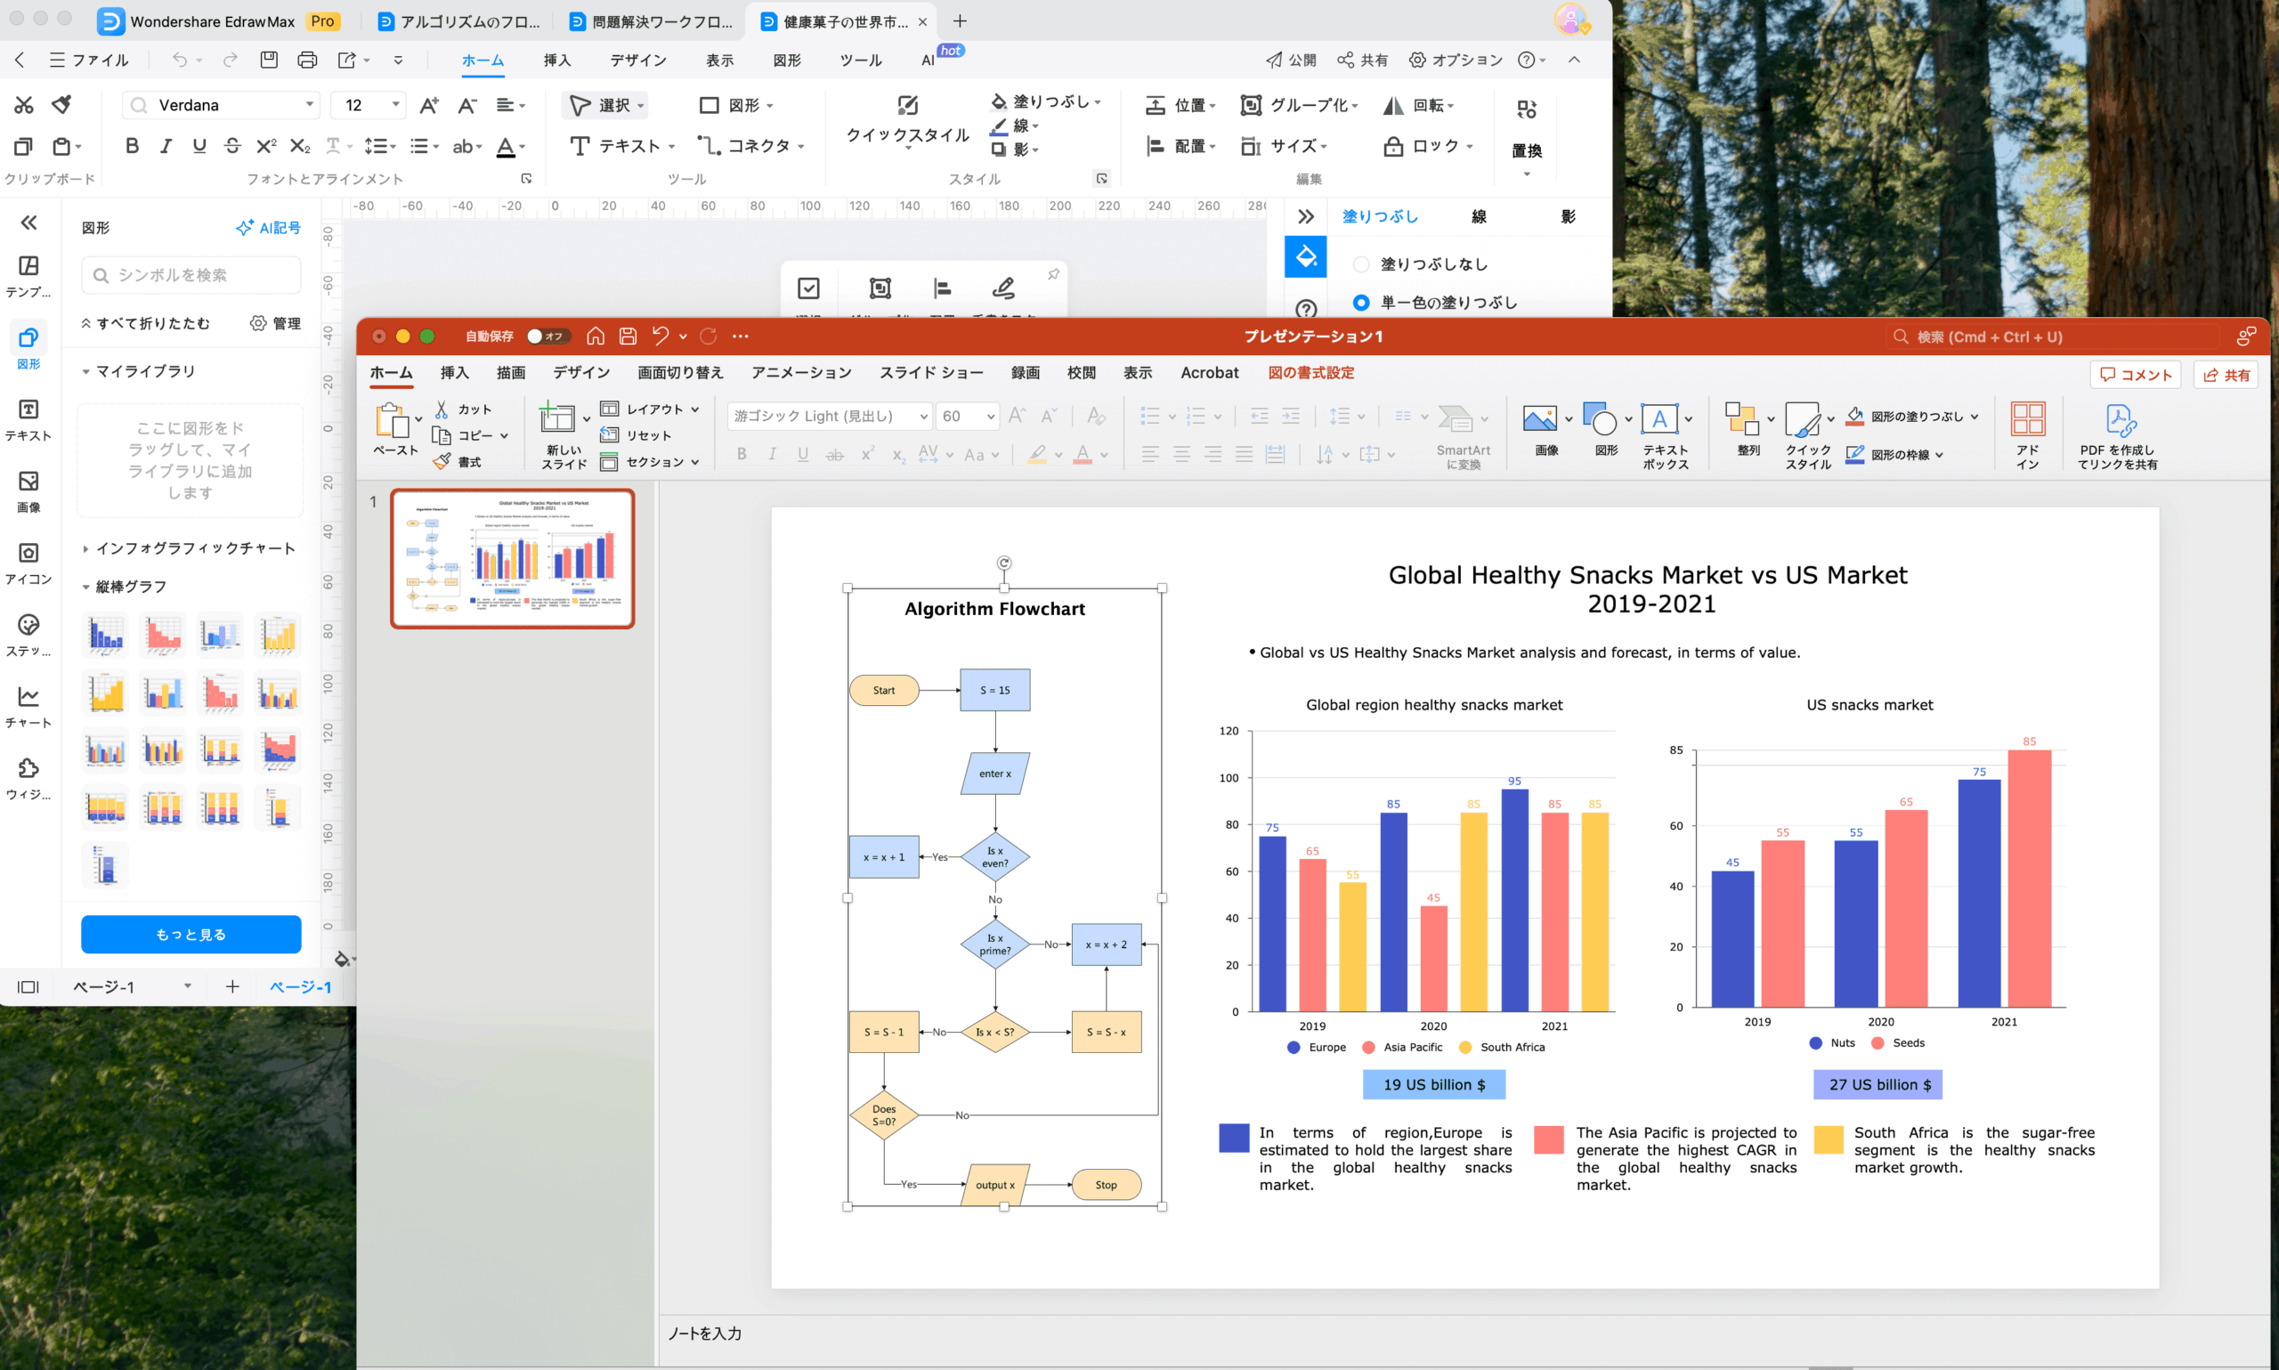Click the コメント button in PowerPoint
Viewport: 2279px width, 1370px height.
pos(2135,375)
